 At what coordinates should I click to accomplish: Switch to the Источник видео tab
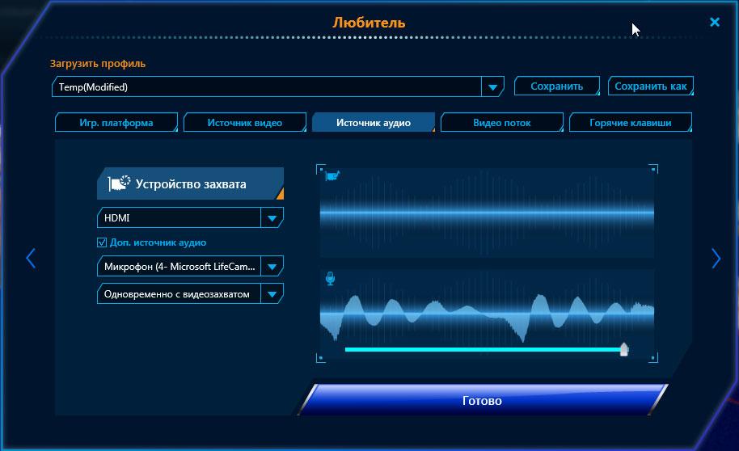245,123
